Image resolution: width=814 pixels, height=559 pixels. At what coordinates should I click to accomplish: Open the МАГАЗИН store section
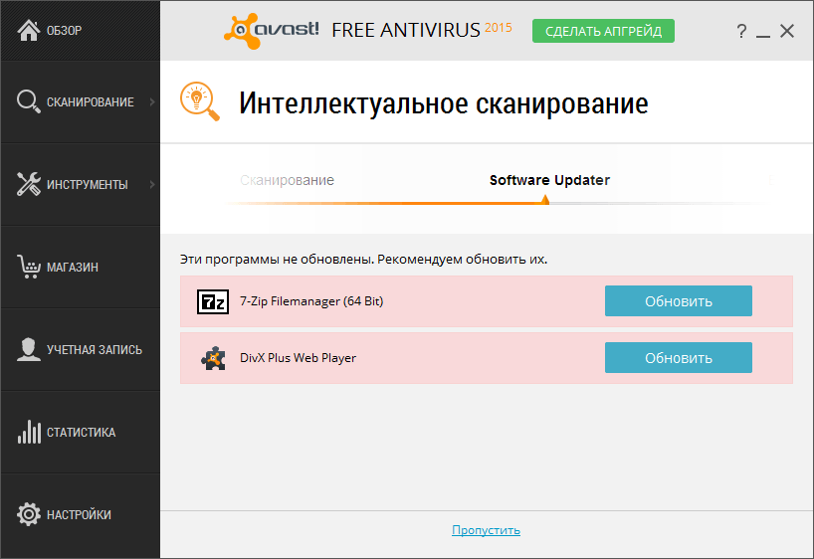click(x=80, y=267)
